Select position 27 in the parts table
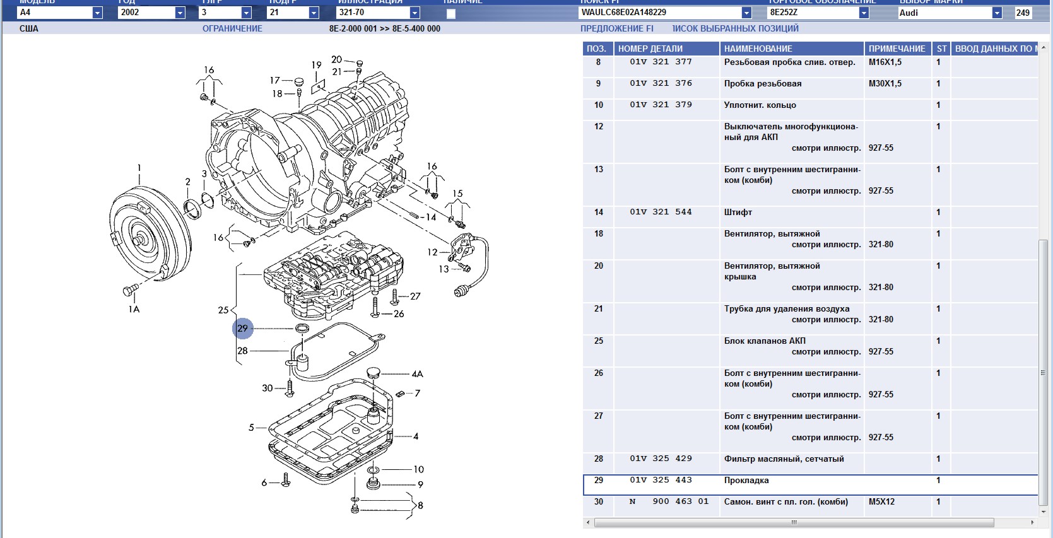The width and height of the screenshot is (1053, 538). click(x=599, y=416)
